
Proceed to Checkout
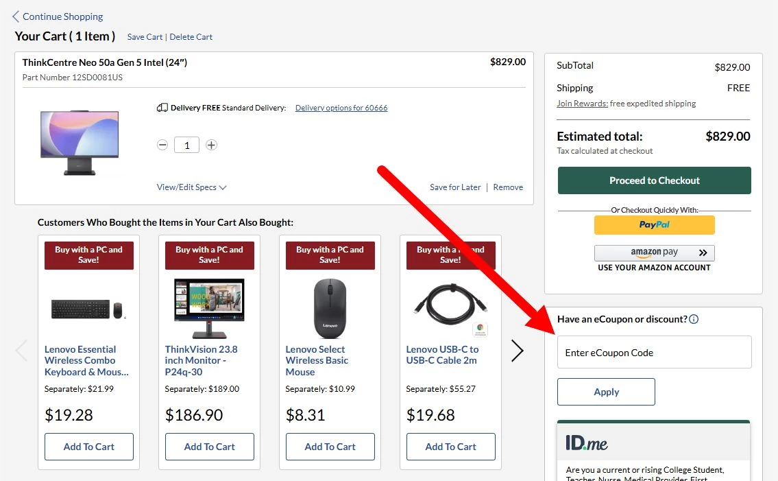(654, 180)
